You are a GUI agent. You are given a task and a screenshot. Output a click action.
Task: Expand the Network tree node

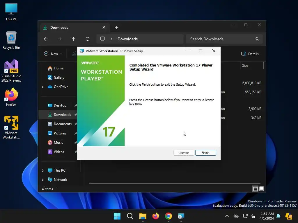[x=42, y=180]
